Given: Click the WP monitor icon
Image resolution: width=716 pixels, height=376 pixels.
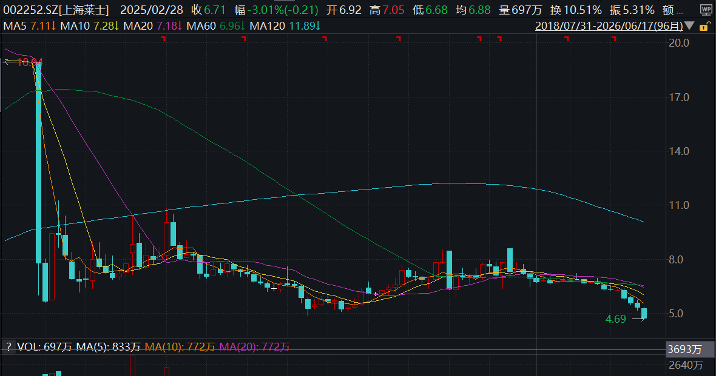Looking at the screenshot, I should 706,10.
